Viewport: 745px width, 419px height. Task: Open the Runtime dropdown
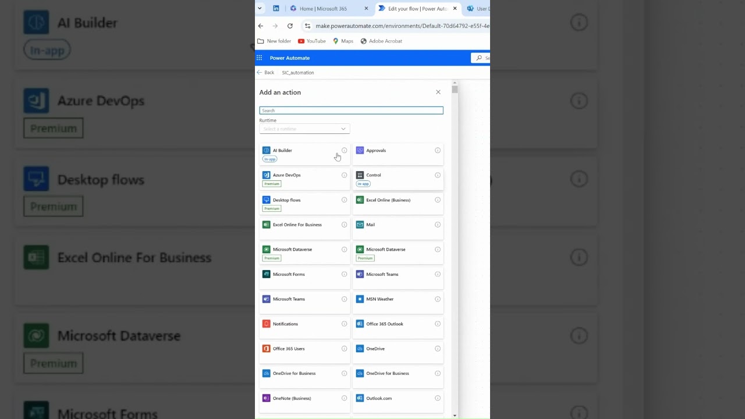click(x=304, y=129)
